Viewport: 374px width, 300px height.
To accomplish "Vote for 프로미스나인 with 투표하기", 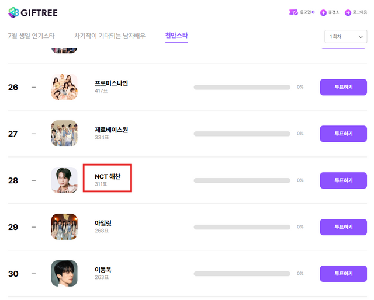I will tap(343, 87).
